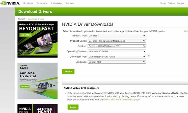The width and height of the screenshot is (188, 113).
Task: Open the For You menu
Action: click(x=70, y=3)
